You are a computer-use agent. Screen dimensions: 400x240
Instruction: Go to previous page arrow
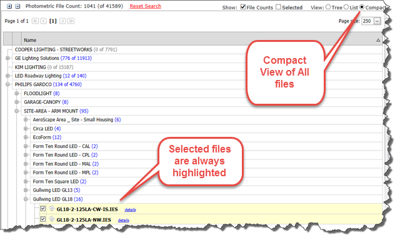pyautogui.click(x=44, y=21)
